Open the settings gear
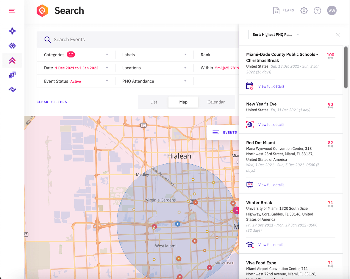This screenshot has width=350, height=279. pyautogui.click(x=304, y=11)
